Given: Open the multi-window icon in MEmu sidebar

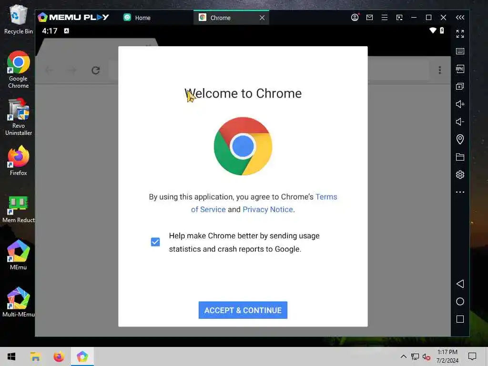Looking at the screenshot, I should pyautogui.click(x=460, y=86).
